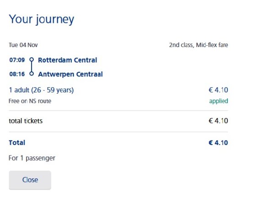Click the vertical route line between stops

(32, 67)
